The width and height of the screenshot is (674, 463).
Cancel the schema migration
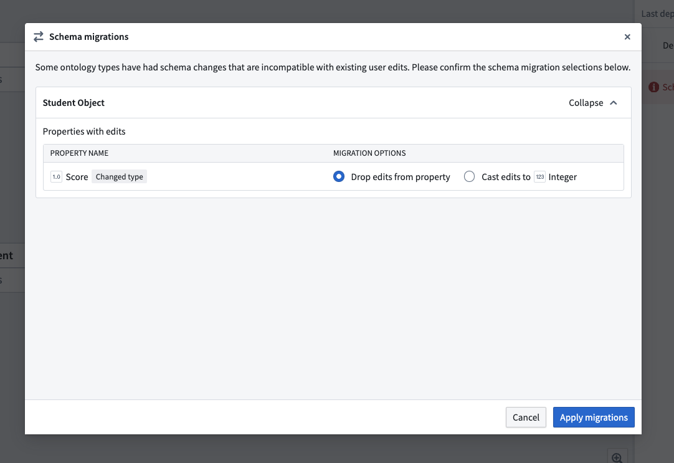coord(526,418)
